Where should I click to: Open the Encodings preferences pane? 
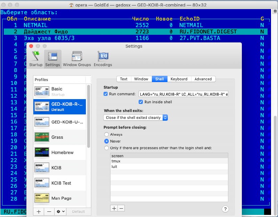[x=103, y=58]
